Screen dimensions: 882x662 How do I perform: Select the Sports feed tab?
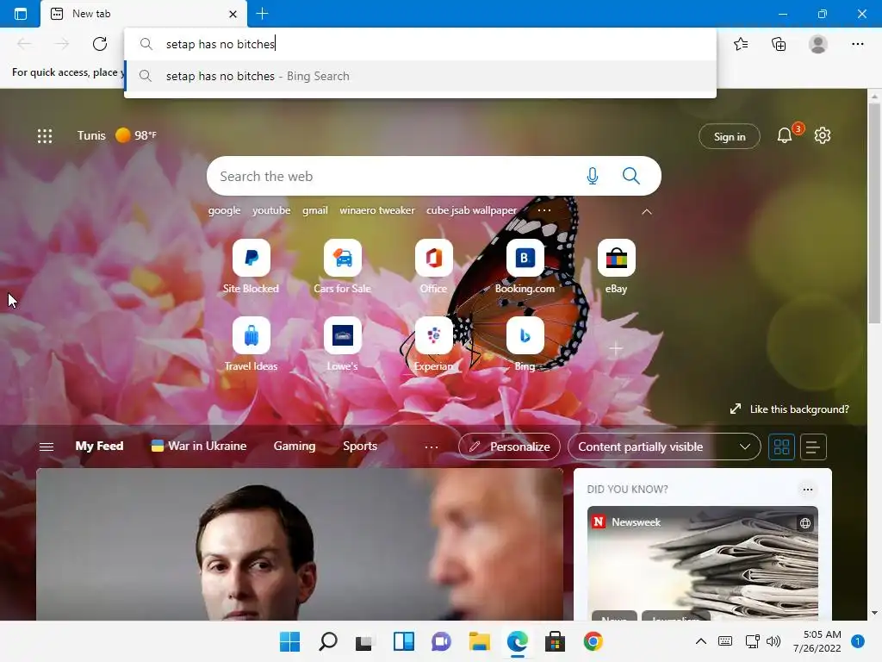tap(360, 446)
